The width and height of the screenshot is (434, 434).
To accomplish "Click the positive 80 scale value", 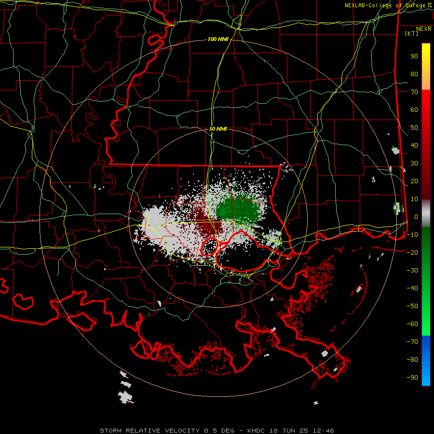I will coord(414,74).
